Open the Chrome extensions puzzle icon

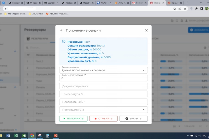pyautogui.click(x=197, y=9)
